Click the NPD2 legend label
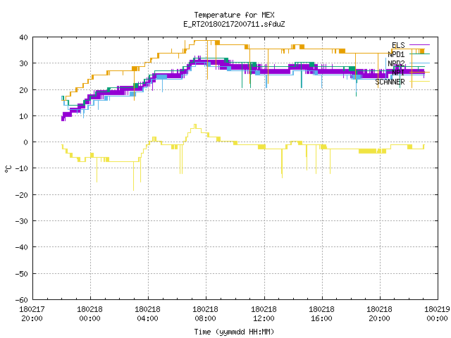This screenshot has width=451, height=338. (x=396, y=63)
